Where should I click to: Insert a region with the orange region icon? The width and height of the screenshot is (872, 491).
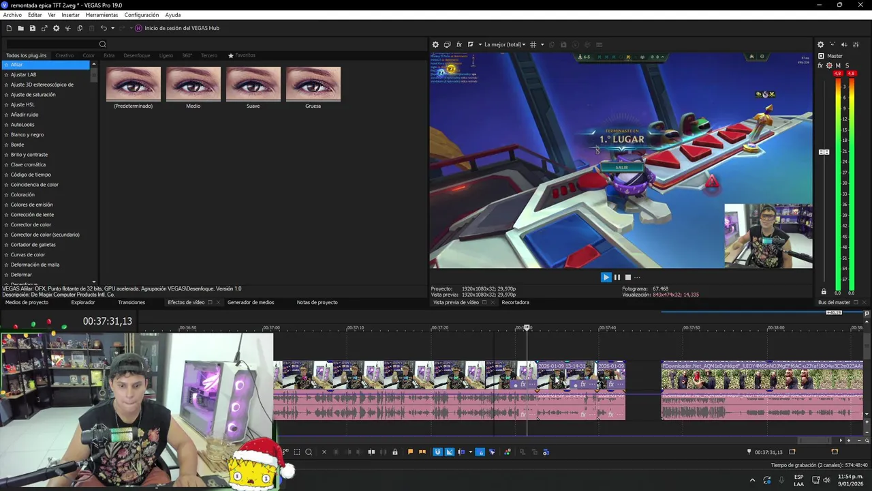422,451
